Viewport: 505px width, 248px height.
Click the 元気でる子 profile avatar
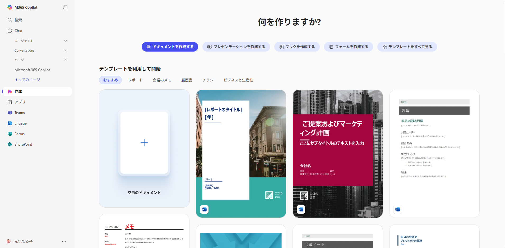click(9, 241)
